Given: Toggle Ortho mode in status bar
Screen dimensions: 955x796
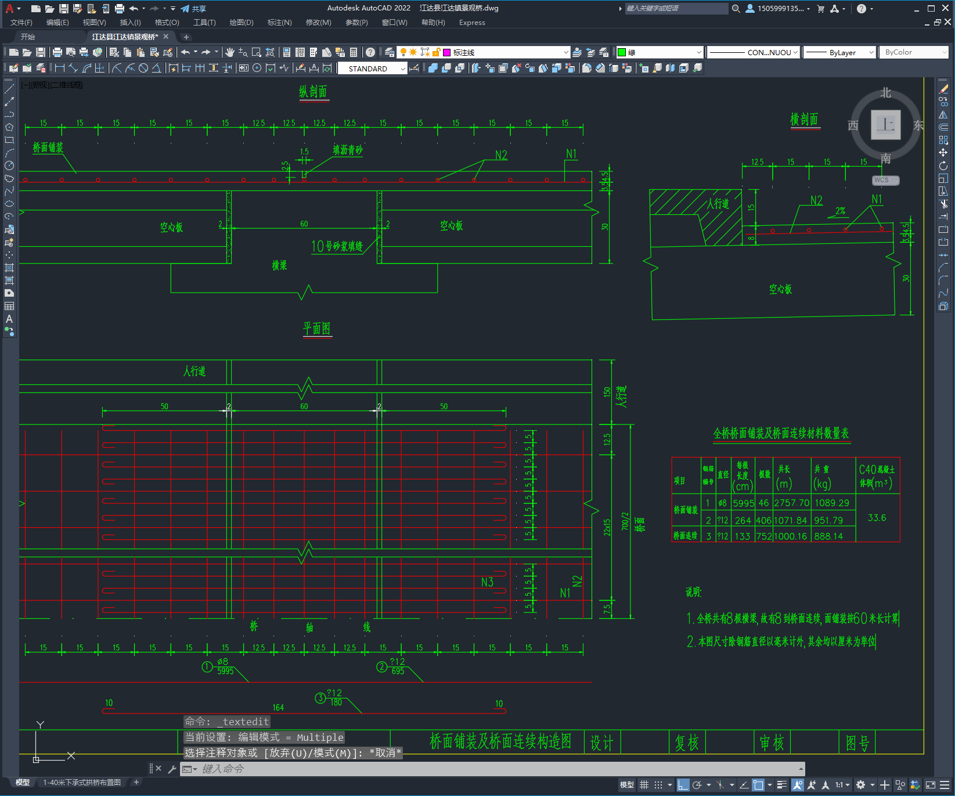Looking at the screenshot, I should coord(683,785).
